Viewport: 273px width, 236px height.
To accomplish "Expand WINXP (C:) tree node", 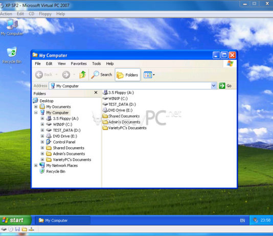I will pyautogui.click(x=42, y=124).
